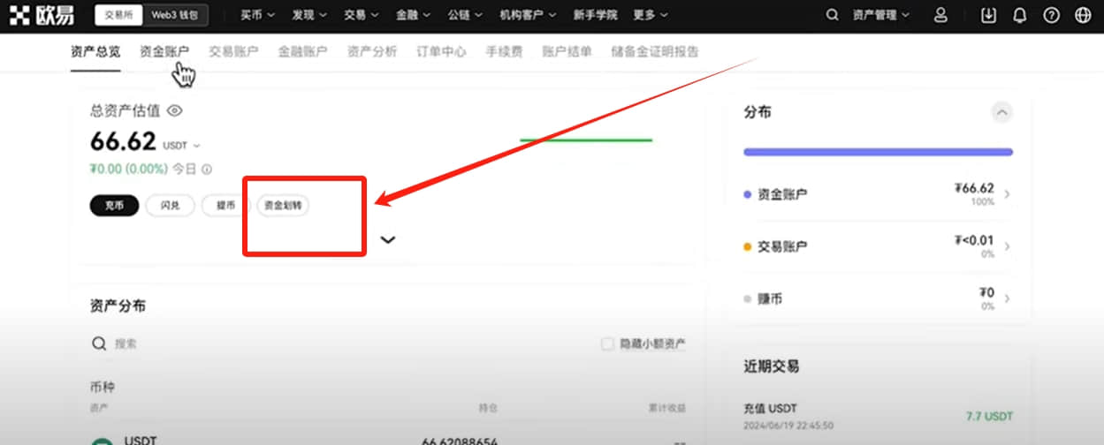Click the help question mark icon

coord(1051,15)
